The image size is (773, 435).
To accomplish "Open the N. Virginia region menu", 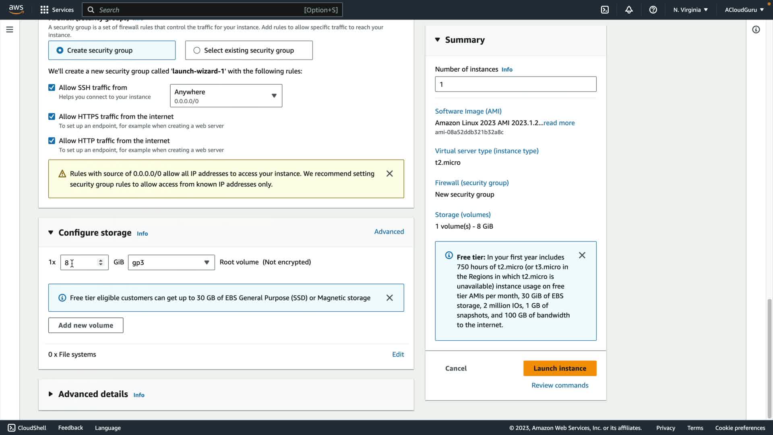I will tap(690, 10).
